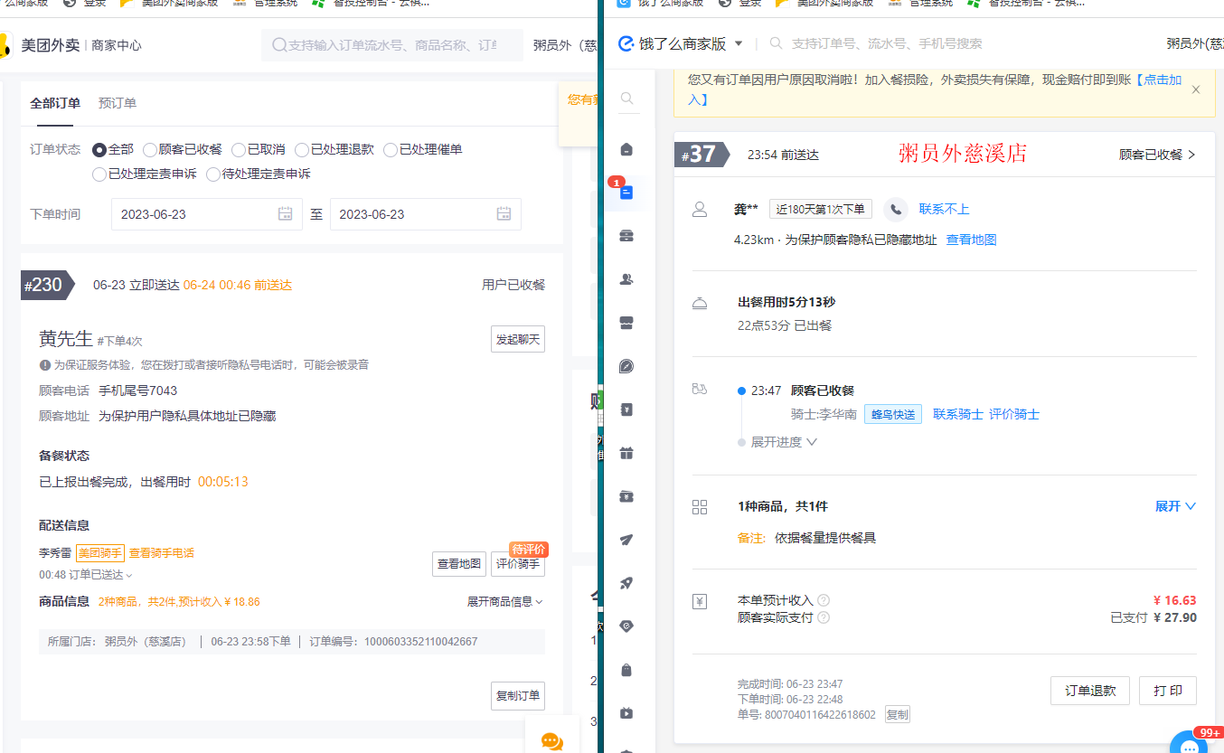1224x753 pixels.
Task: Click 复制 next to the order number
Action: pyautogui.click(x=897, y=714)
